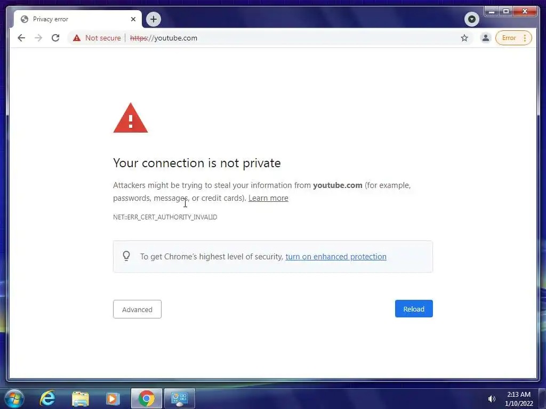Click turn on enhanced protection link
This screenshot has width=546, height=409.
coord(336,257)
